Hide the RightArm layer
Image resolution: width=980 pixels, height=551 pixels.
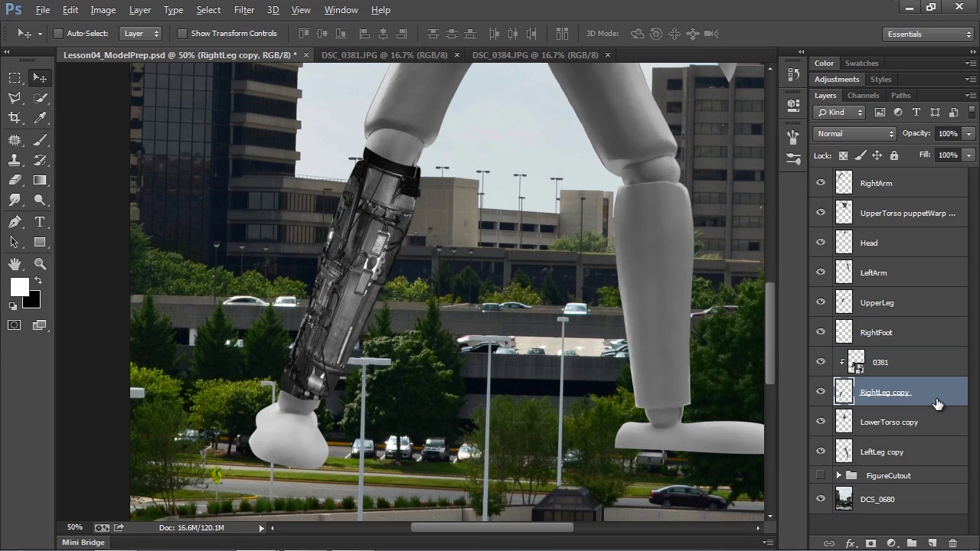pyautogui.click(x=821, y=183)
